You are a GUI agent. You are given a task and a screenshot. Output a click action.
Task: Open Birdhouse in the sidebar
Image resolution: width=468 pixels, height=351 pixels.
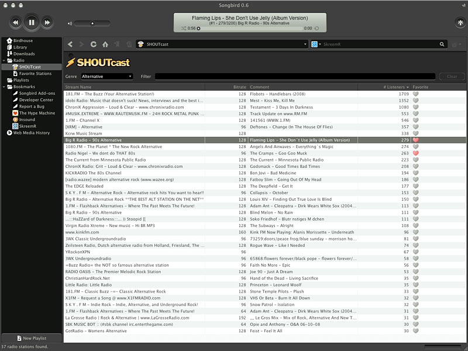tap(23, 40)
